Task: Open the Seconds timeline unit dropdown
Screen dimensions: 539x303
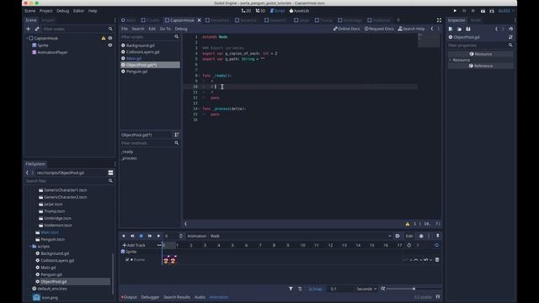Action: click(x=366, y=289)
